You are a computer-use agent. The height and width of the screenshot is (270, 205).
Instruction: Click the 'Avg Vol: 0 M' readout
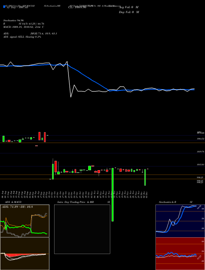point(129,7)
